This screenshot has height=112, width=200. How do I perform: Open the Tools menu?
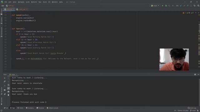coord(45,2)
